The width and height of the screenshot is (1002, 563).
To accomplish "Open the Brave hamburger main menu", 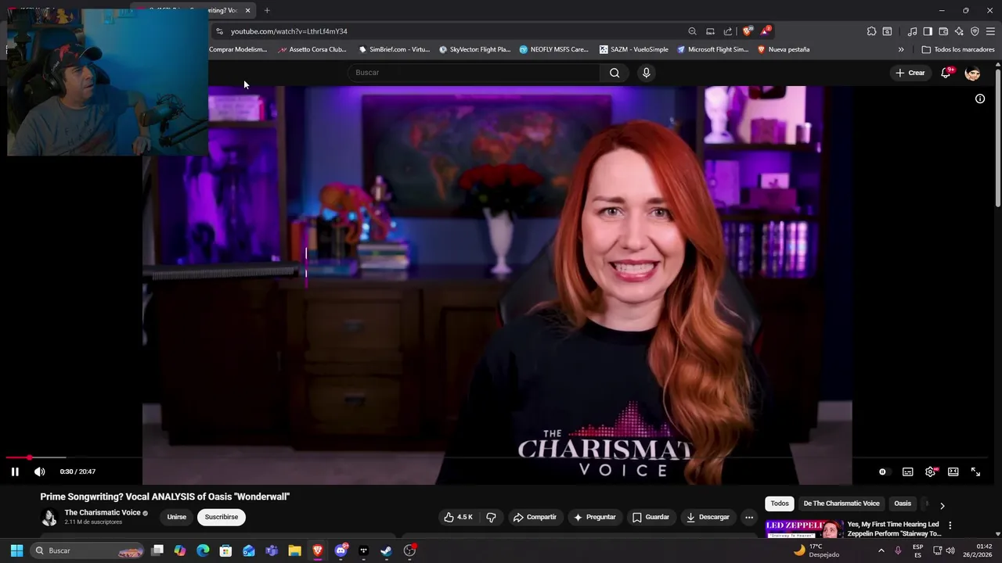I will 990,31.
